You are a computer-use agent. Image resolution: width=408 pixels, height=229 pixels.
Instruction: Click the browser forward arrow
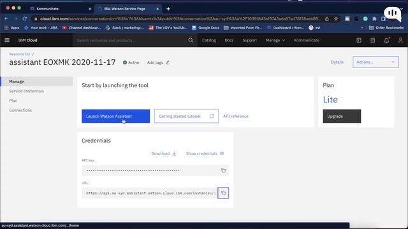point(15,18)
